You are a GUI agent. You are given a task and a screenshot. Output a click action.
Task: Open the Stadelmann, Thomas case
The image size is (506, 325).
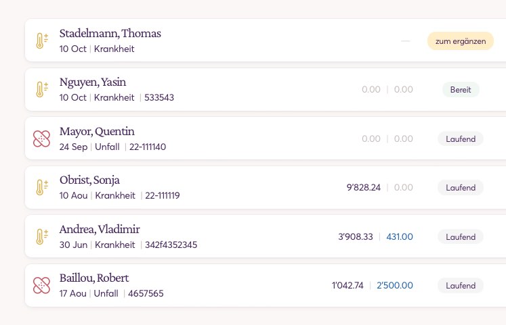coord(266,41)
